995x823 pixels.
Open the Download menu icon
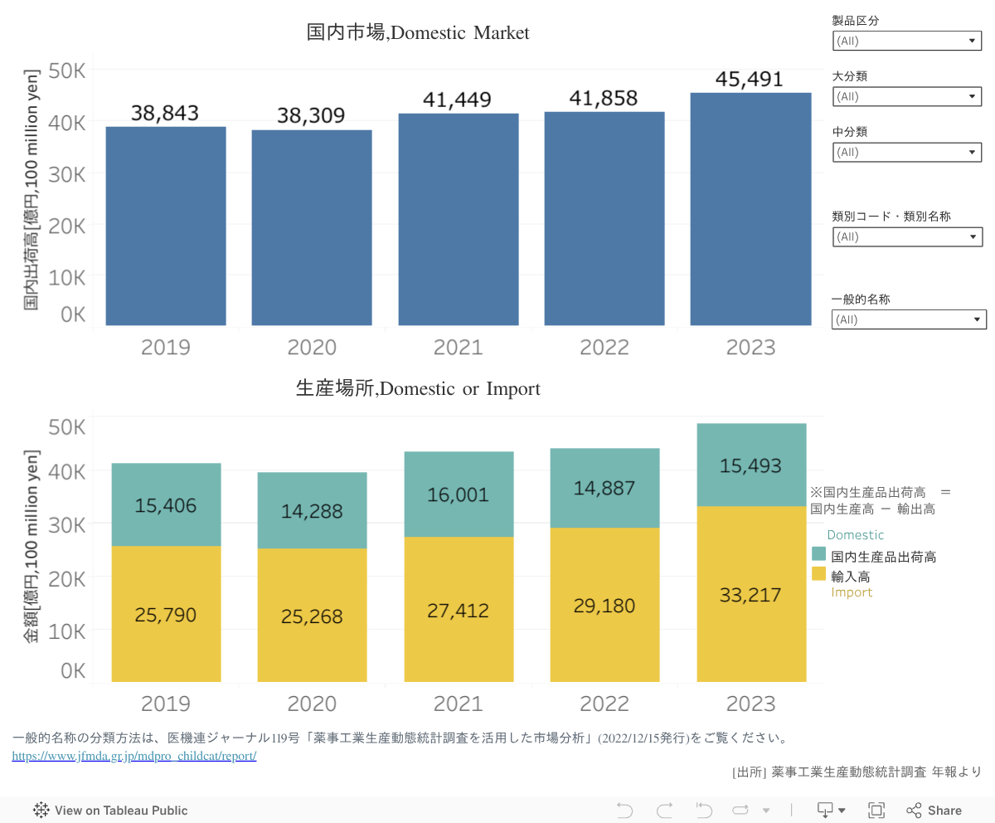pyautogui.click(x=832, y=810)
